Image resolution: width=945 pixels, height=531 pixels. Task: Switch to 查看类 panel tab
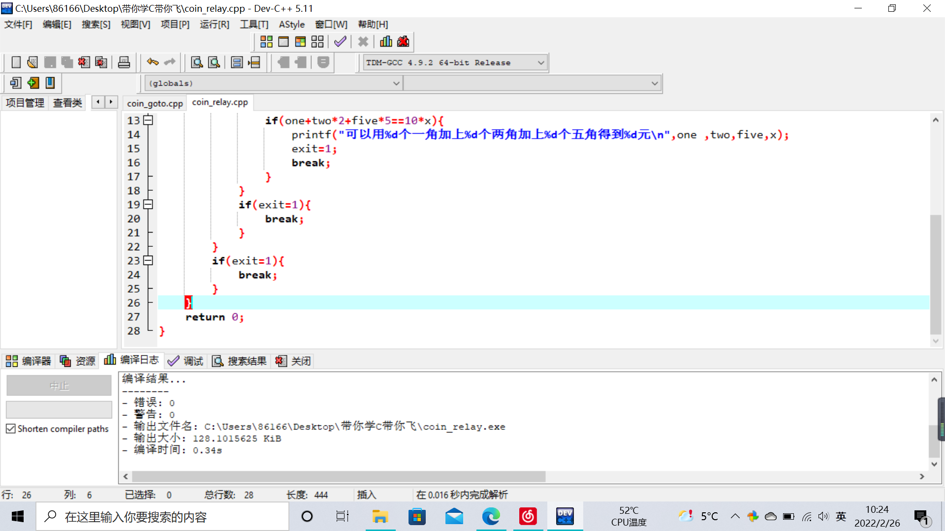(67, 103)
